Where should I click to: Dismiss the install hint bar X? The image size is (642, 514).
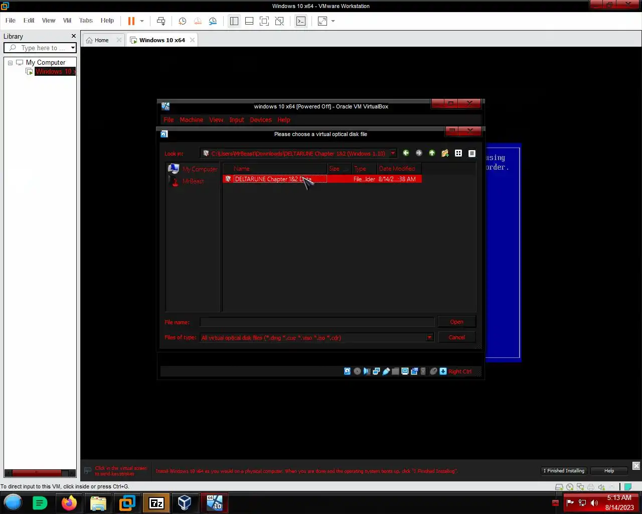click(x=636, y=466)
